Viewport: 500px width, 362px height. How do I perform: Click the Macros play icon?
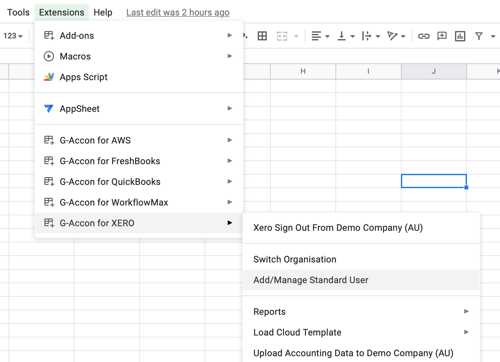[x=49, y=56]
